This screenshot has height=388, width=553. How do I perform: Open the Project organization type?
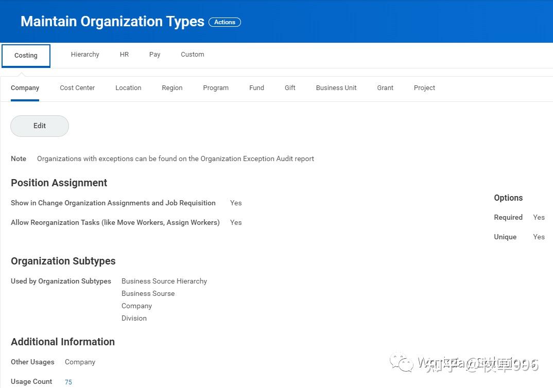click(424, 87)
